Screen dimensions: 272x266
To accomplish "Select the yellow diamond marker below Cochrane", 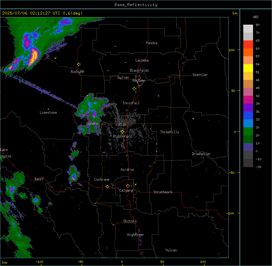I will [107, 186].
